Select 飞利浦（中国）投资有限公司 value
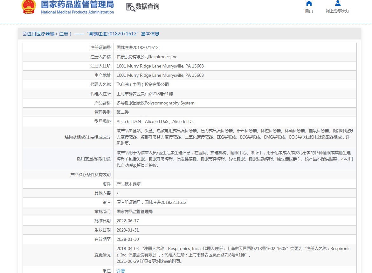372x273 pixels. tap(142, 84)
